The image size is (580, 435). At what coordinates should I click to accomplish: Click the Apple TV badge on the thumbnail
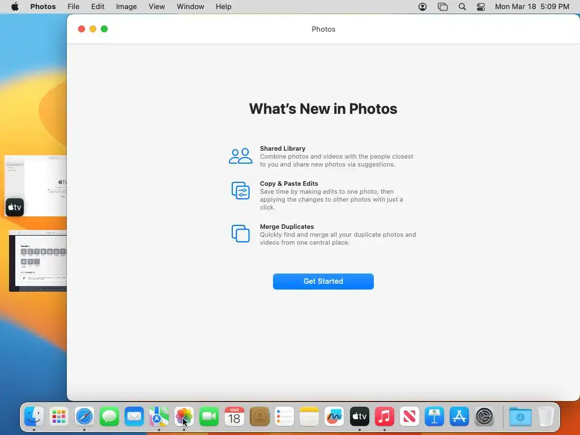[x=15, y=207]
